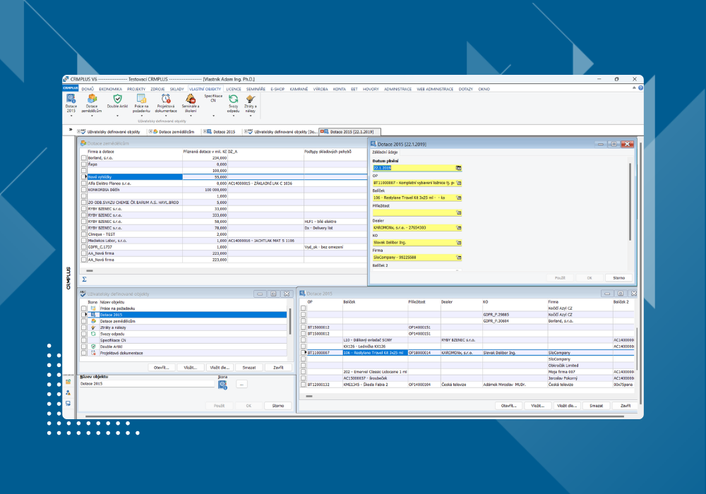Open the Dotace 2015 ribbon icon
Image resolution: width=706 pixels, height=494 pixels.
click(71, 99)
